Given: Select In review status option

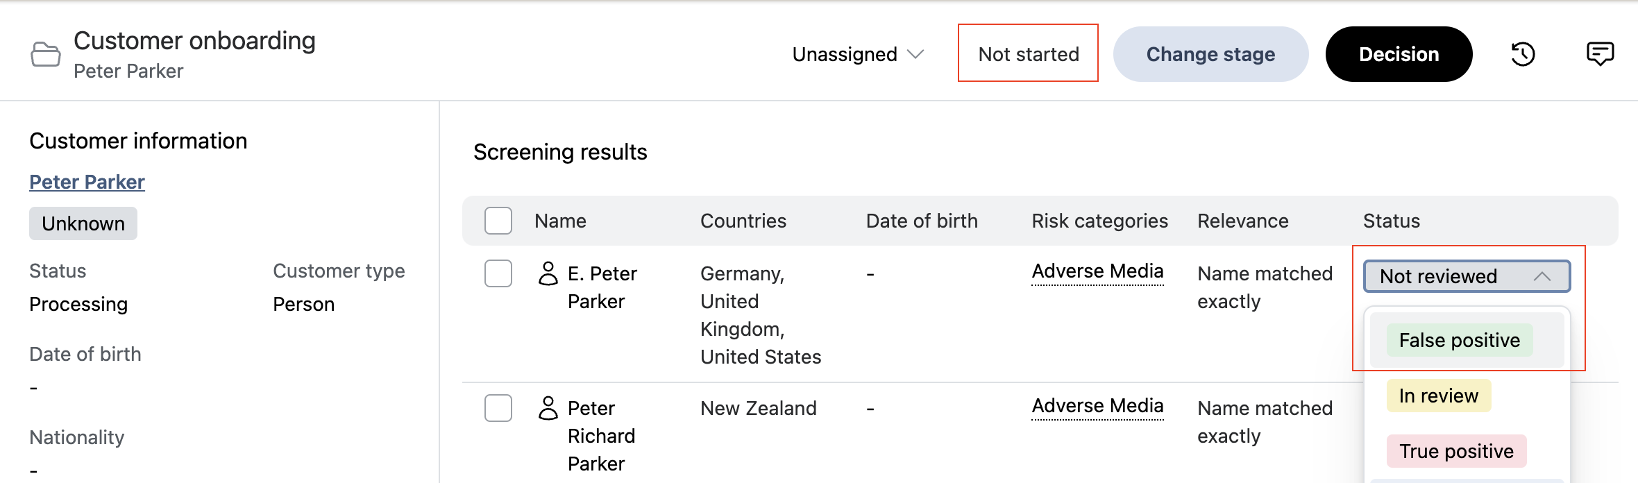Looking at the screenshot, I should (1438, 396).
